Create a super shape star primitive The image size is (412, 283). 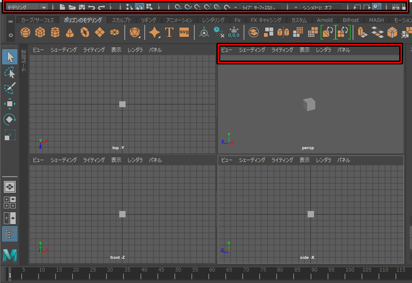154,32
